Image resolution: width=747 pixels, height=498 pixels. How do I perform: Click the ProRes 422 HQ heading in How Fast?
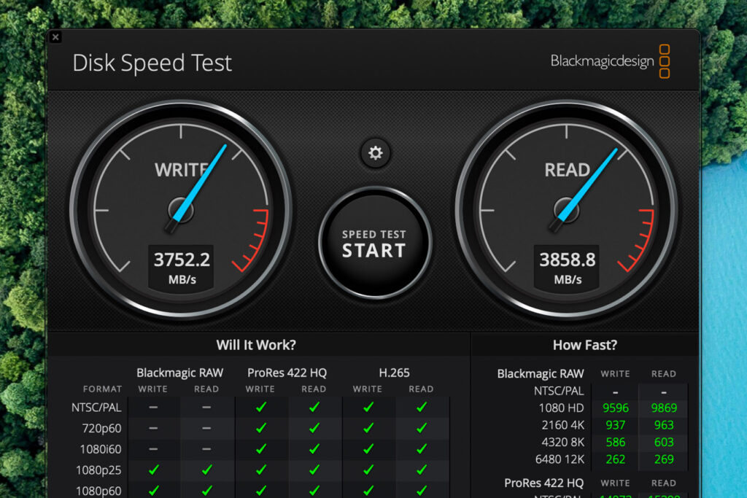[543, 483]
